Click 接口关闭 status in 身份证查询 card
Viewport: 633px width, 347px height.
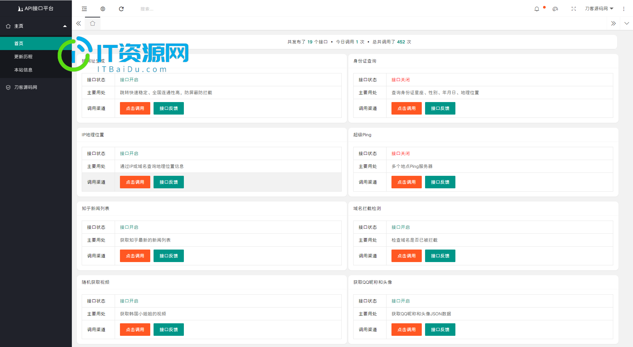point(401,80)
